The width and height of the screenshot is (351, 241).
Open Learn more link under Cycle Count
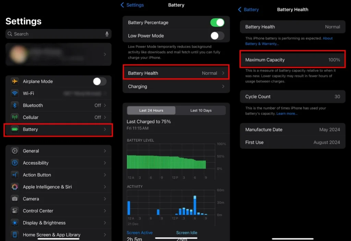(x=287, y=113)
